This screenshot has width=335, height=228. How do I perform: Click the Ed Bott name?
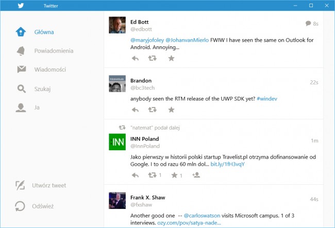[139, 22]
